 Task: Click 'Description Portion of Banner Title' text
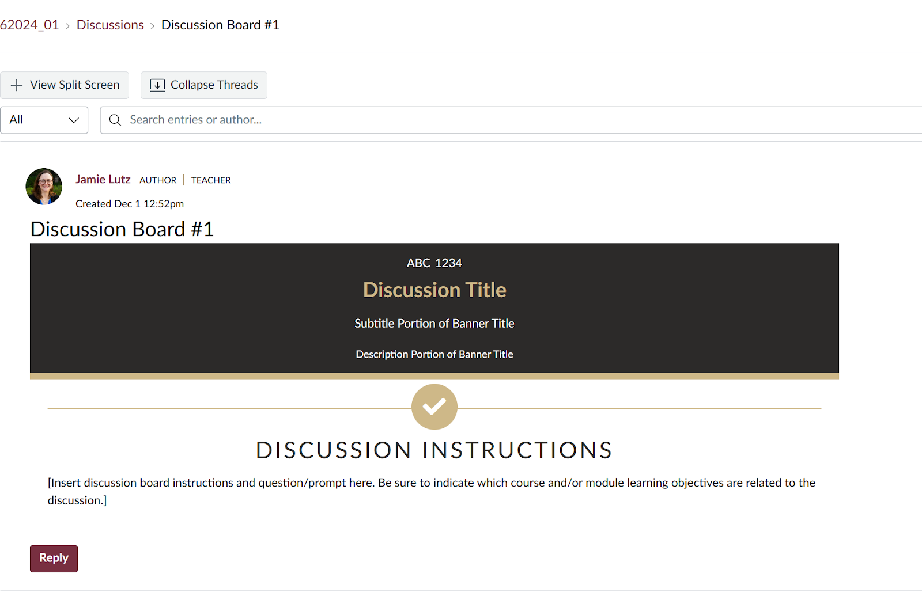pos(434,354)
